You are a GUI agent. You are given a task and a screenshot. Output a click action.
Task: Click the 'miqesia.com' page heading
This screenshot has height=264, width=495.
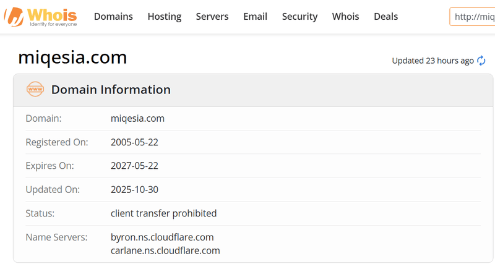click(72, 57)
